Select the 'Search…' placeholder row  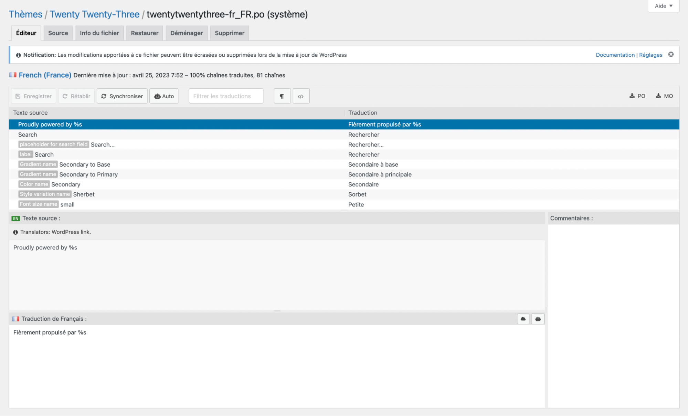[x=344, y=145]
